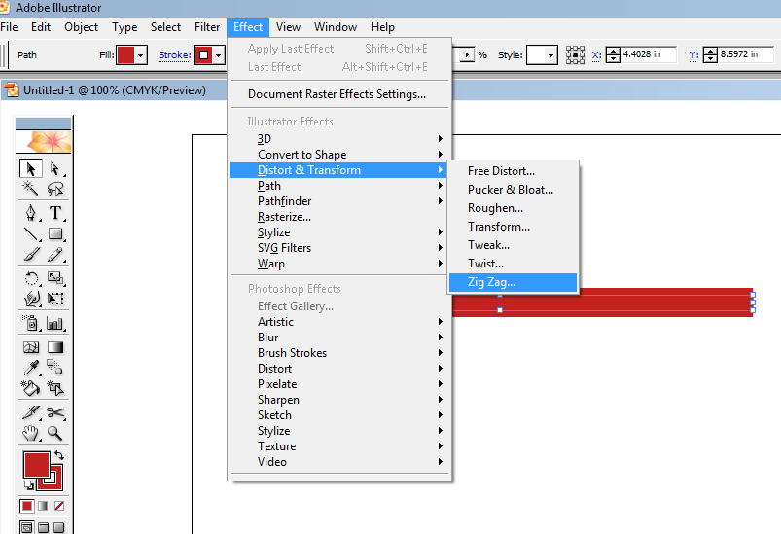The image size is (781, 534).
Task: Expand the Artistic effects submenu
Action: [338, 322]
